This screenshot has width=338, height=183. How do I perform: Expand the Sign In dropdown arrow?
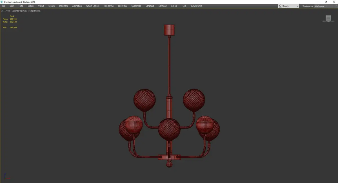coord(297,6)
